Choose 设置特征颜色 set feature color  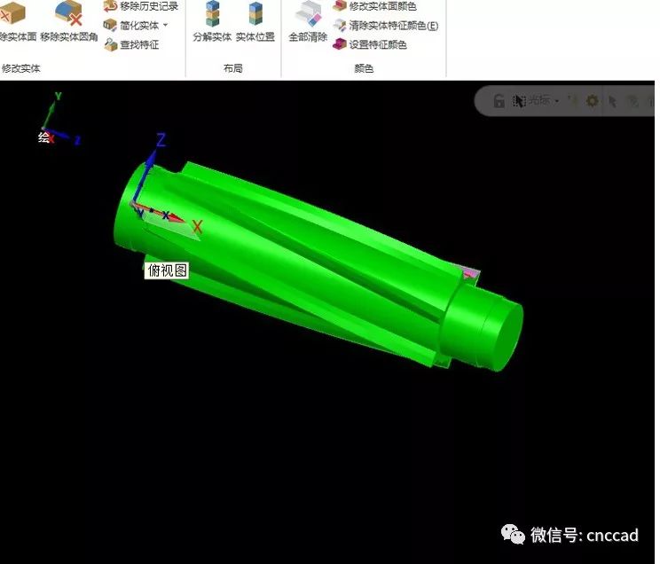point(370,44)
